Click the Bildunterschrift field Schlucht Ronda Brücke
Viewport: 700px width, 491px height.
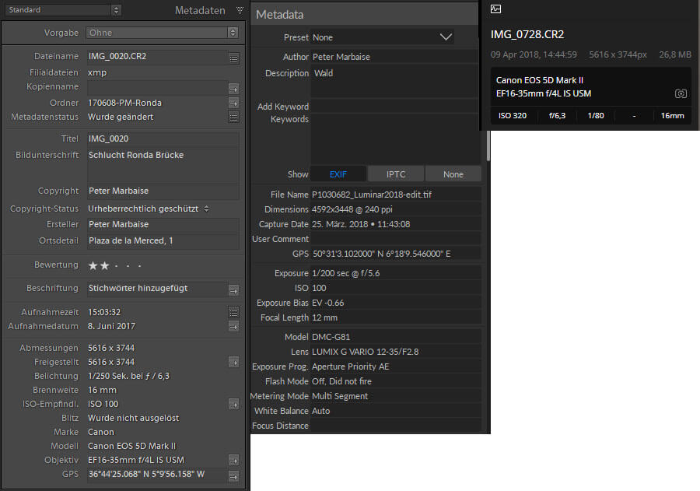[x=163, y=165]
